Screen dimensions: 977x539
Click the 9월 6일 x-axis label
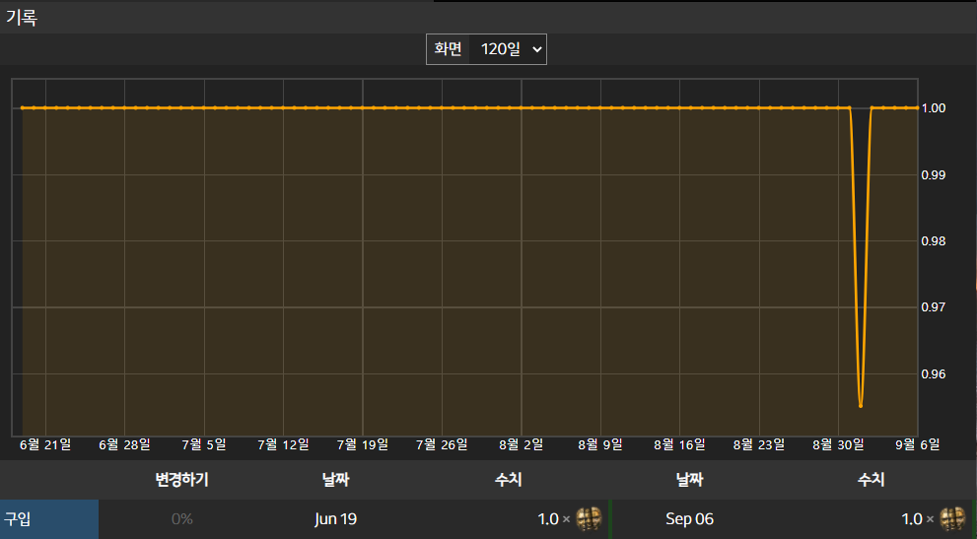click(x=917, y=445)
